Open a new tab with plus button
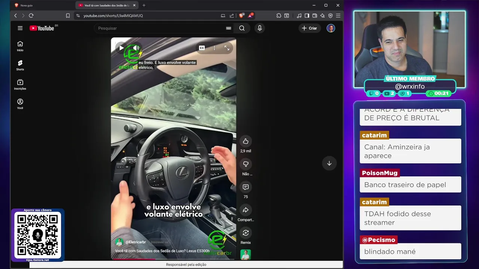The height and width of the screenshot is (269, 479). pyautogui.click(x=144, y=5)
